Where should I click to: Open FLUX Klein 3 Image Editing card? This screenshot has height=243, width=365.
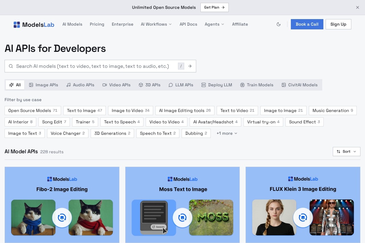tap(303, 205)
